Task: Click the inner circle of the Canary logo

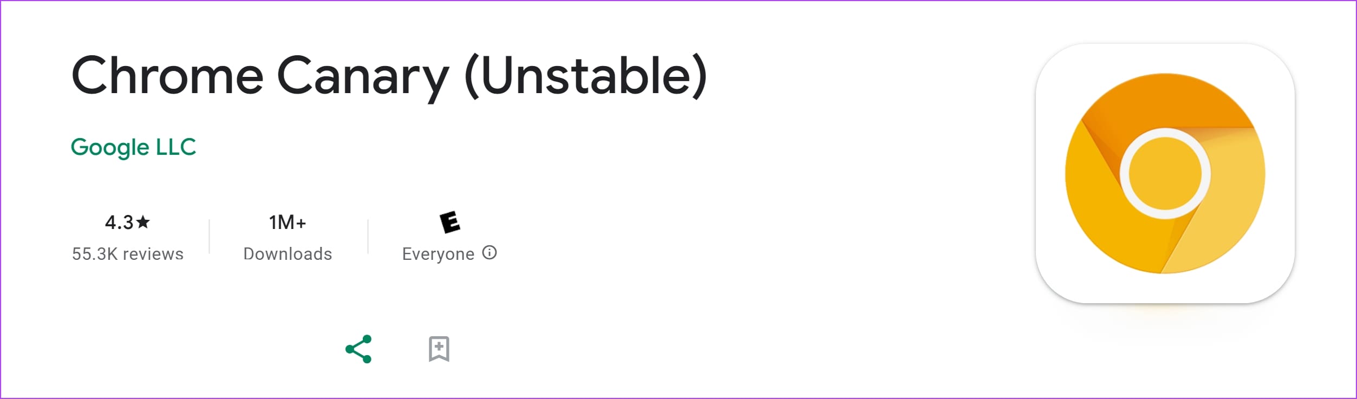Action: coord(1165,173)
